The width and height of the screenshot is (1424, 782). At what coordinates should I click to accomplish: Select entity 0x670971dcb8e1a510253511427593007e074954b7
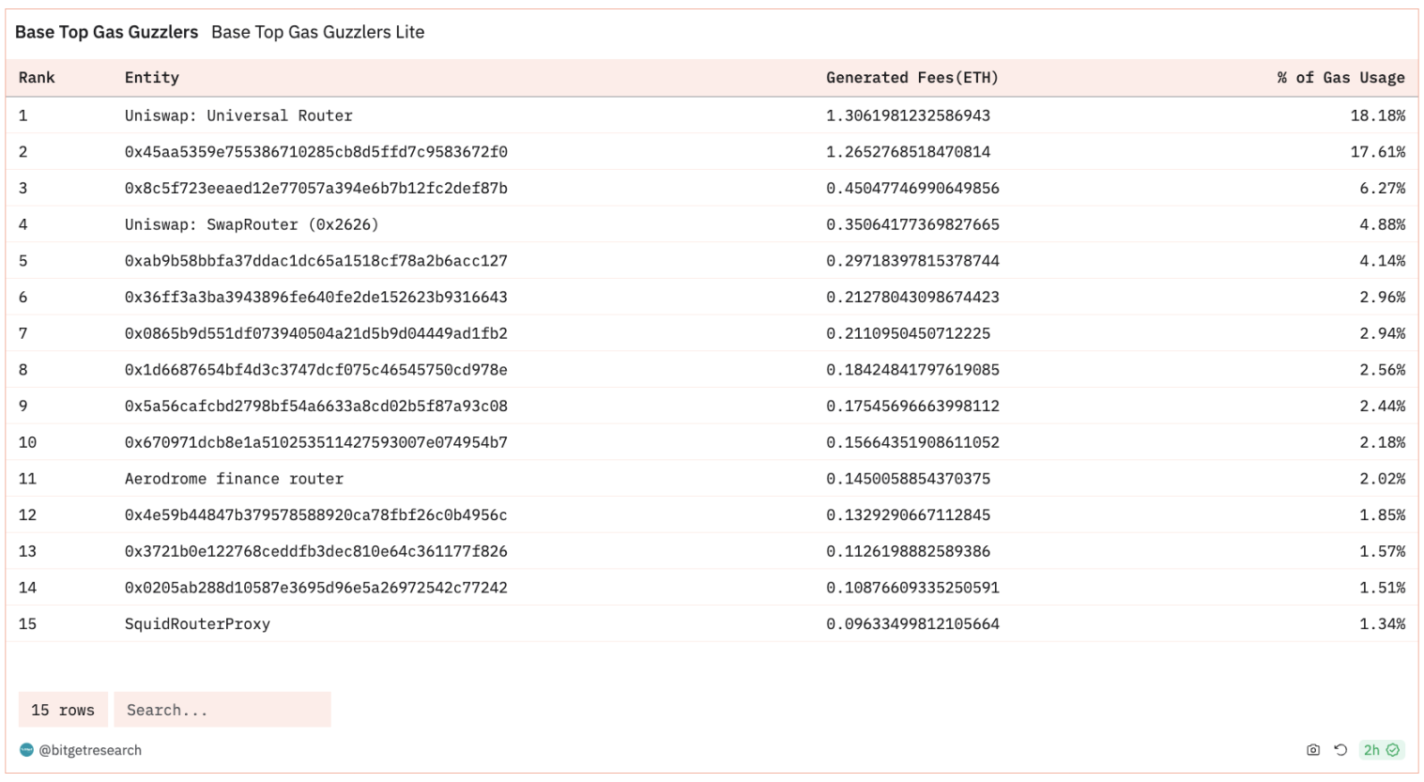click(x=316, y=442)
